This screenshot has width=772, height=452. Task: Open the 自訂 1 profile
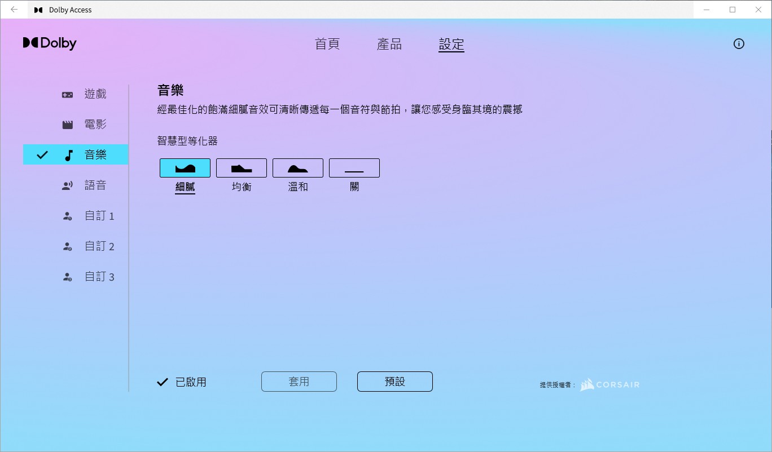coord(99,216)
